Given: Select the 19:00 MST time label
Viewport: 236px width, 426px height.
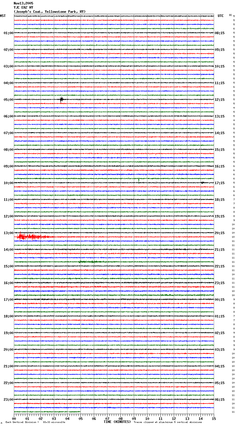Looking at the screenshot, I should tap(9, 333).
